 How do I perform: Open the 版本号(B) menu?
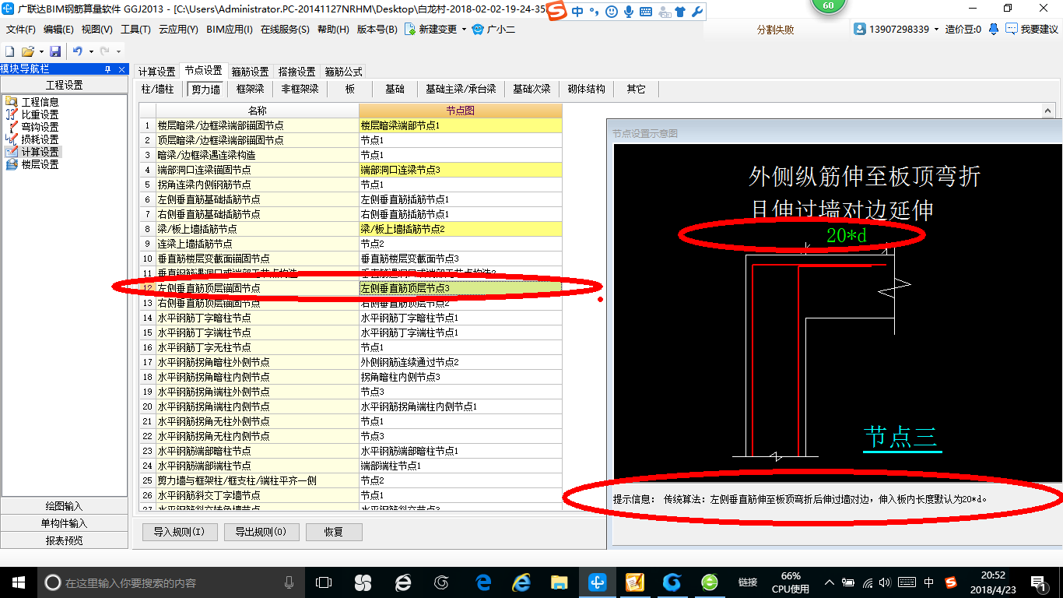coord(377,30)
